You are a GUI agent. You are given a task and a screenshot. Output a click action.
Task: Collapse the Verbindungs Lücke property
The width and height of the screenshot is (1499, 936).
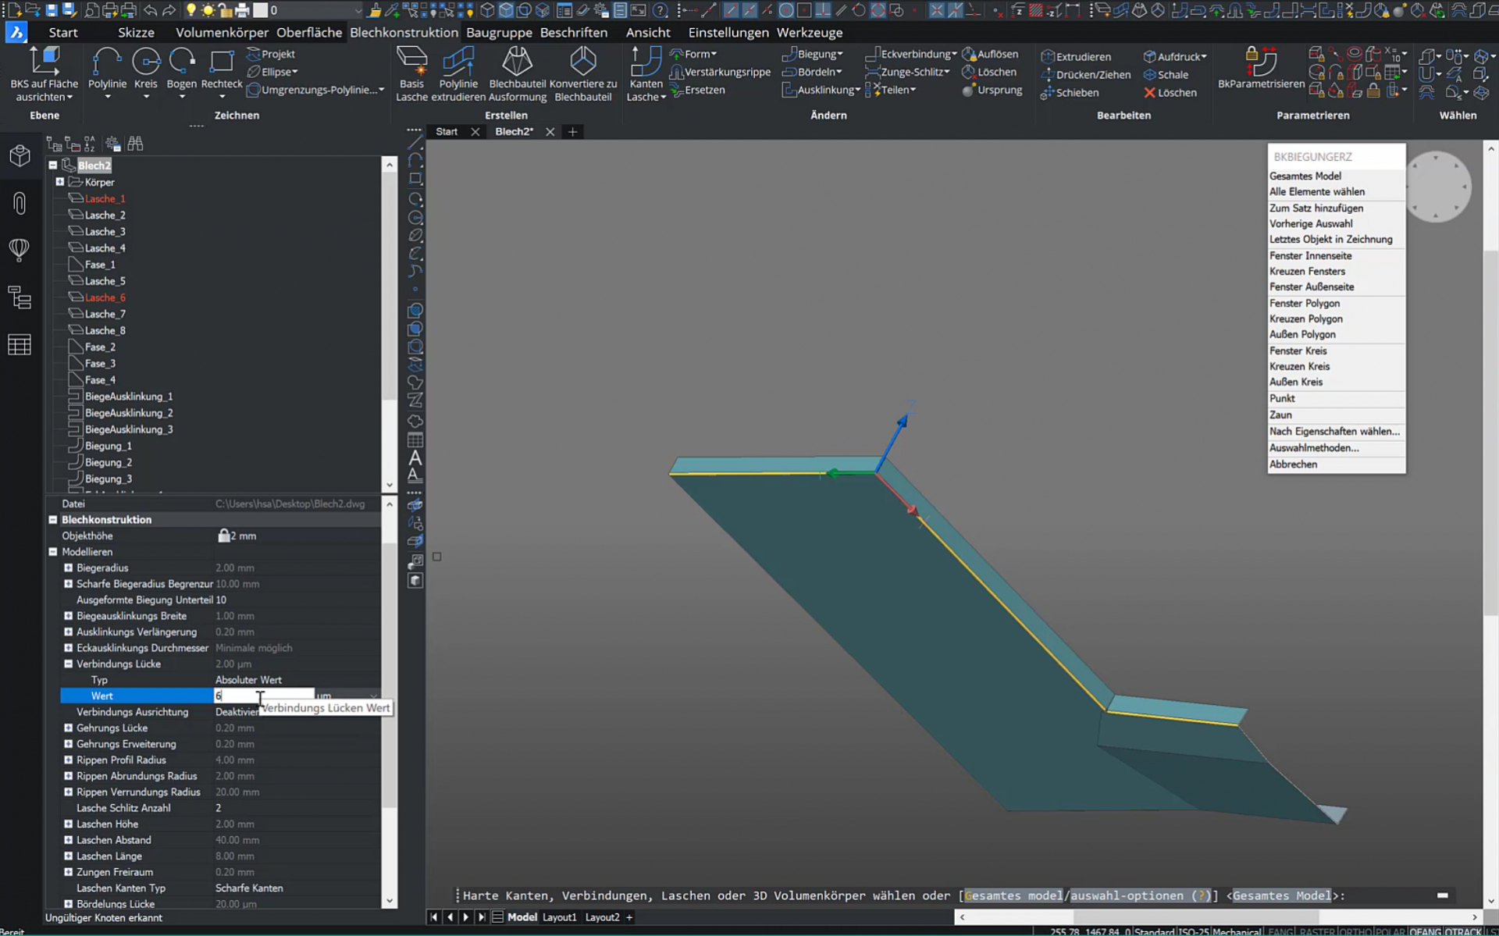(68, 664)
